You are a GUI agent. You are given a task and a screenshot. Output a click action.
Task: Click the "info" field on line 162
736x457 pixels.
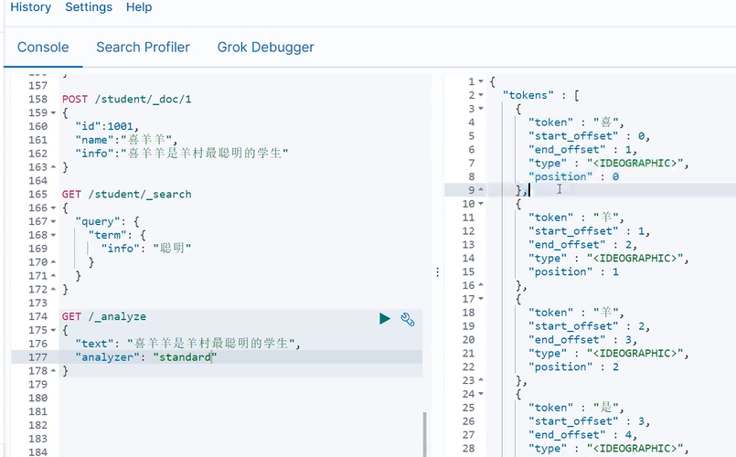tap(182, 154)
